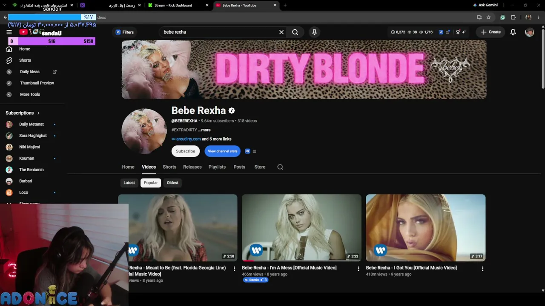
Task: Click the Bebe Rexha channel profile picture
Action: tap(144, 131)
